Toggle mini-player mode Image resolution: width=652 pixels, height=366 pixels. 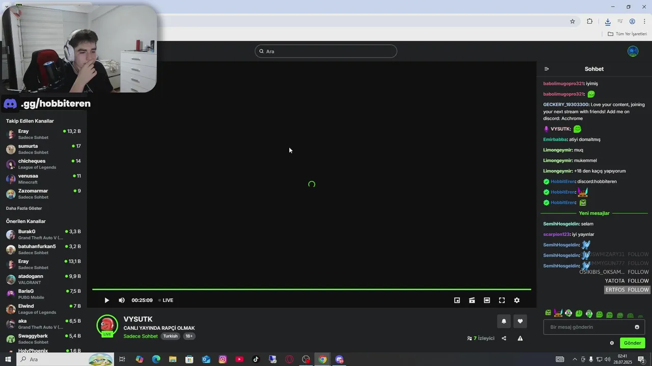(457, 300)
